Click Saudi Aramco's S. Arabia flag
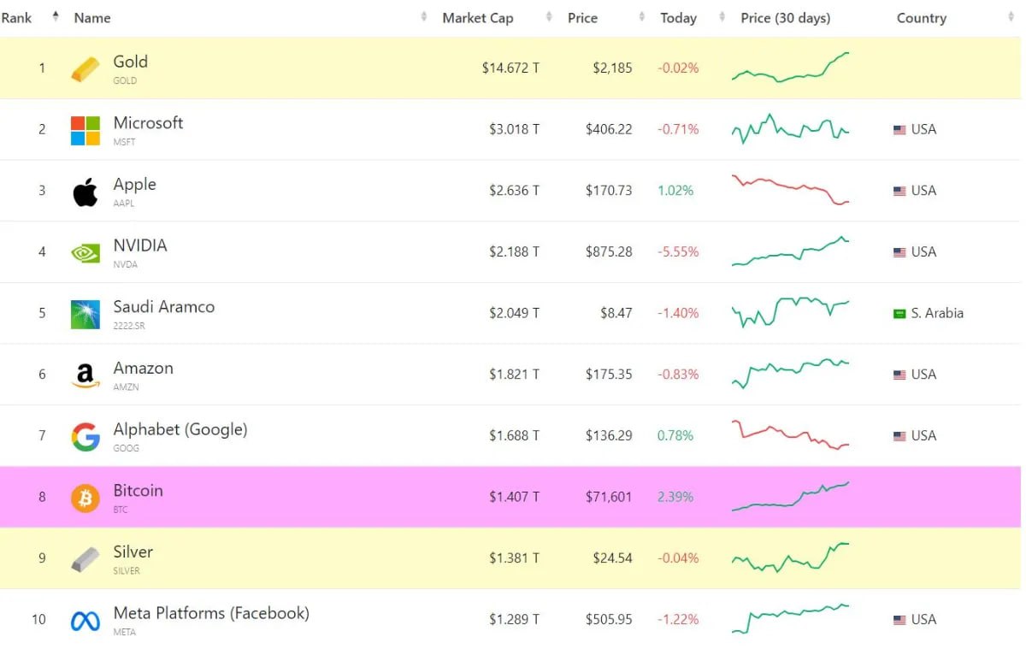The width and height of the screenshot is (1026, 649). tap(899, 314)
